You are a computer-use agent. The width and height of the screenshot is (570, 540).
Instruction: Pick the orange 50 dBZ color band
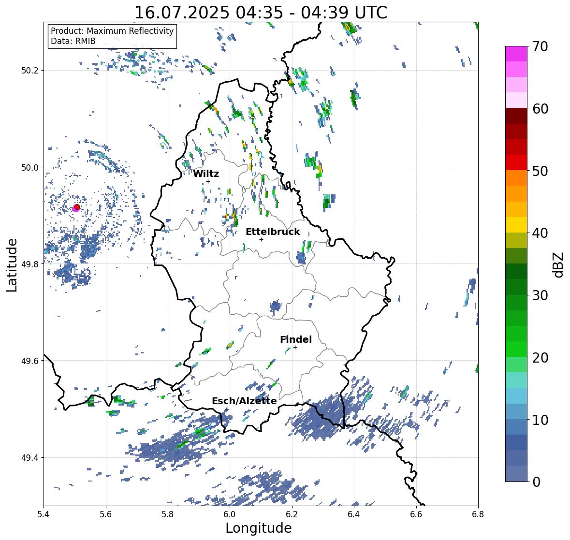(x=516, y=178)
